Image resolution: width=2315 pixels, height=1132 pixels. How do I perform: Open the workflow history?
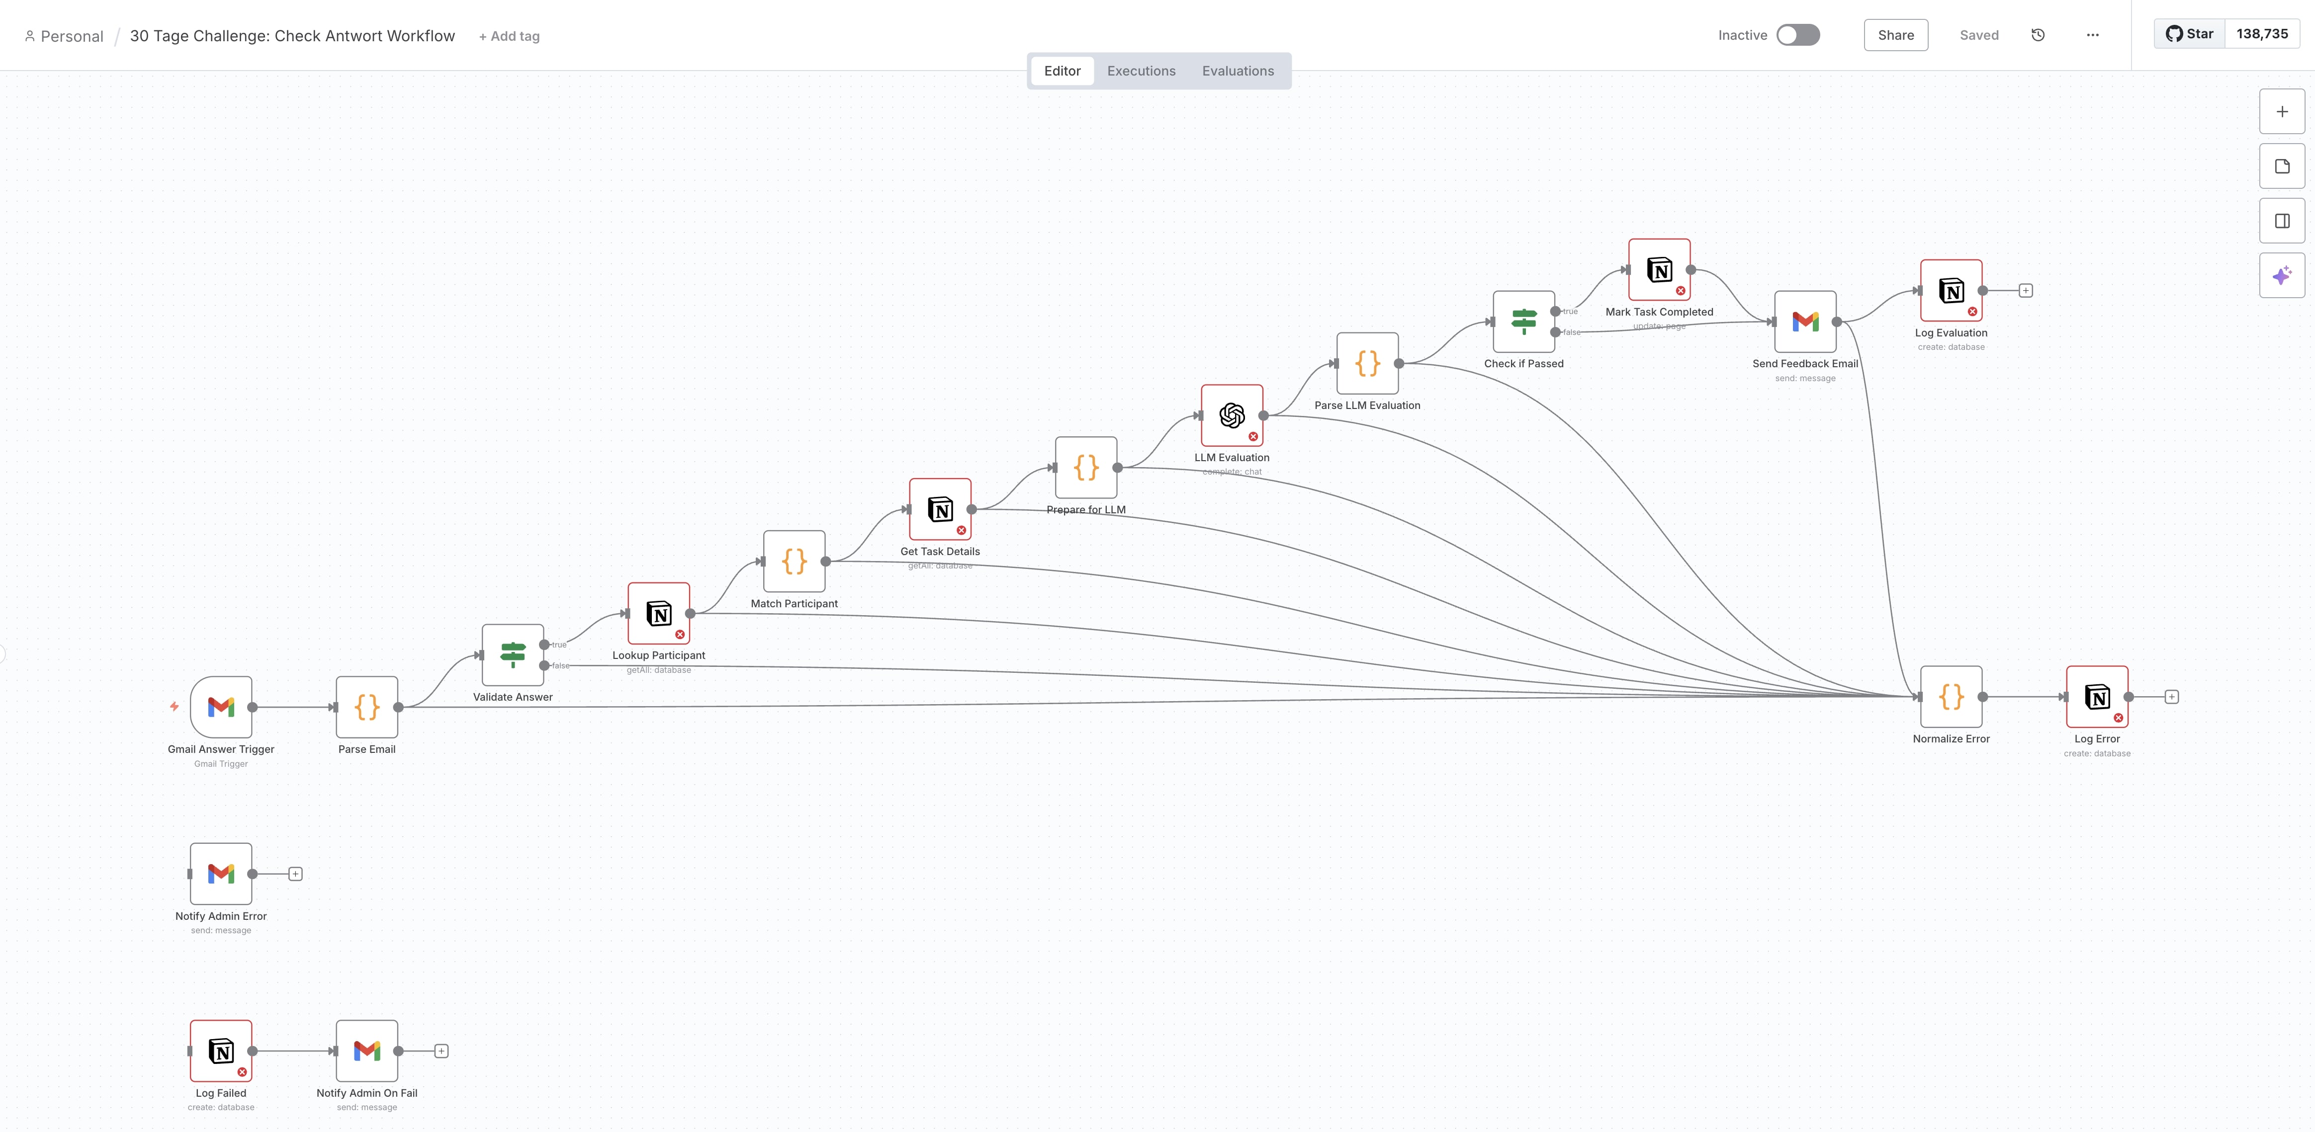[x=2038, y=35]
